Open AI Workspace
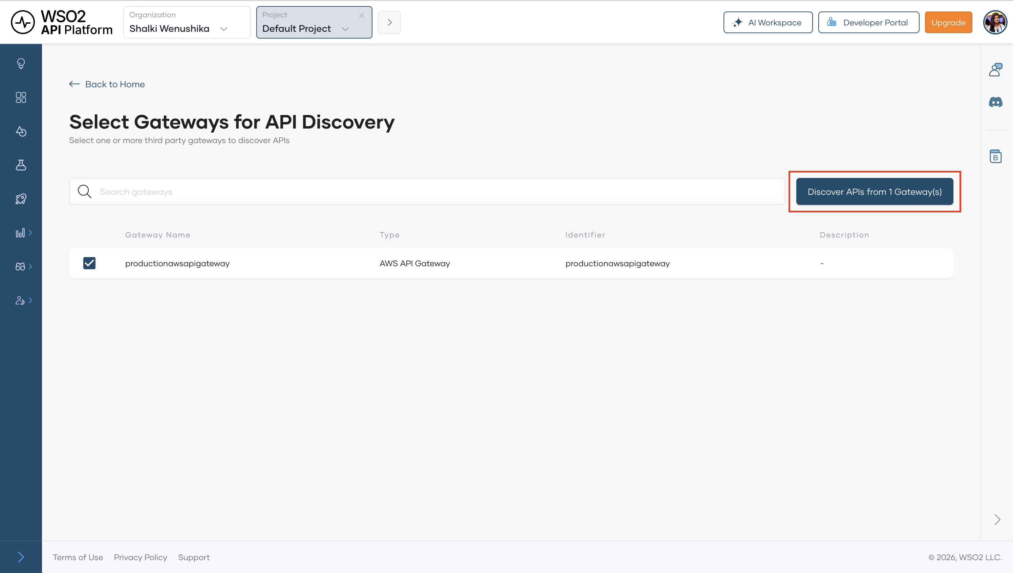Viewport: 1013px width, 573px height. pyautogui.click(x=768, y=22)
